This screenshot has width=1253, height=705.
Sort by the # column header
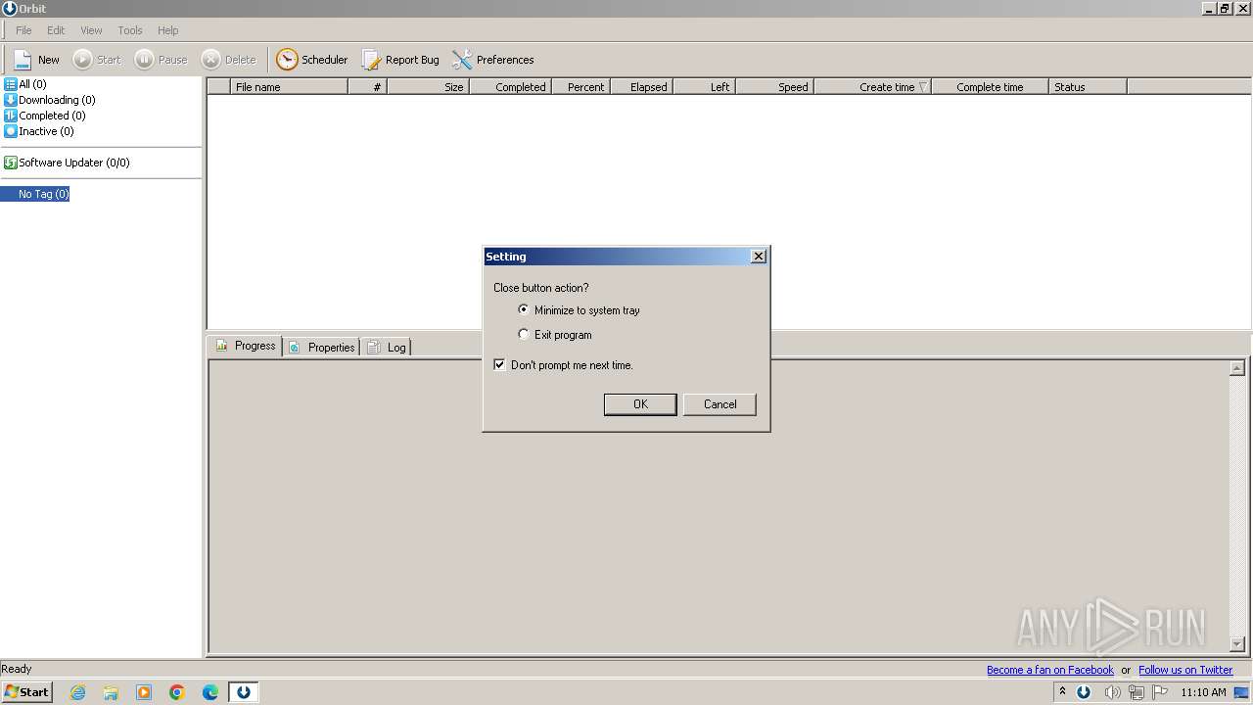(x=368, y=87)
